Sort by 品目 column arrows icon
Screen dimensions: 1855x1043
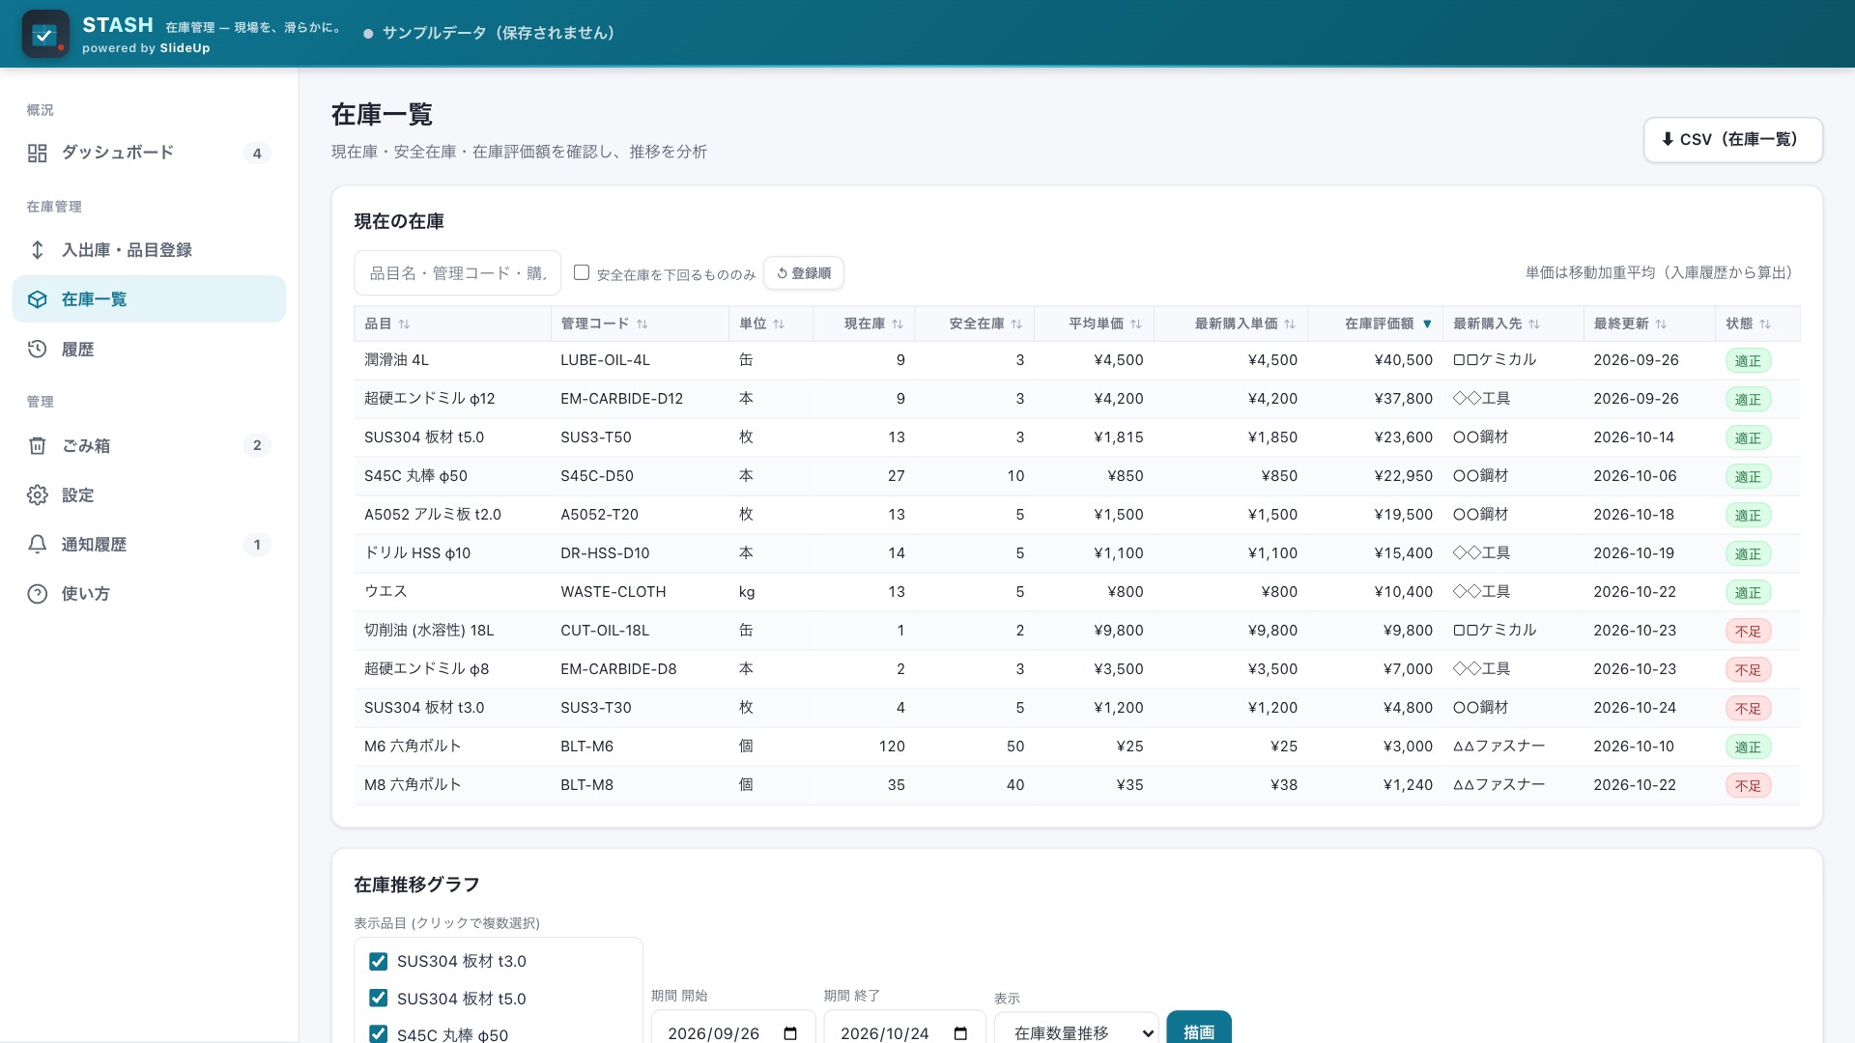coord(404,324)
